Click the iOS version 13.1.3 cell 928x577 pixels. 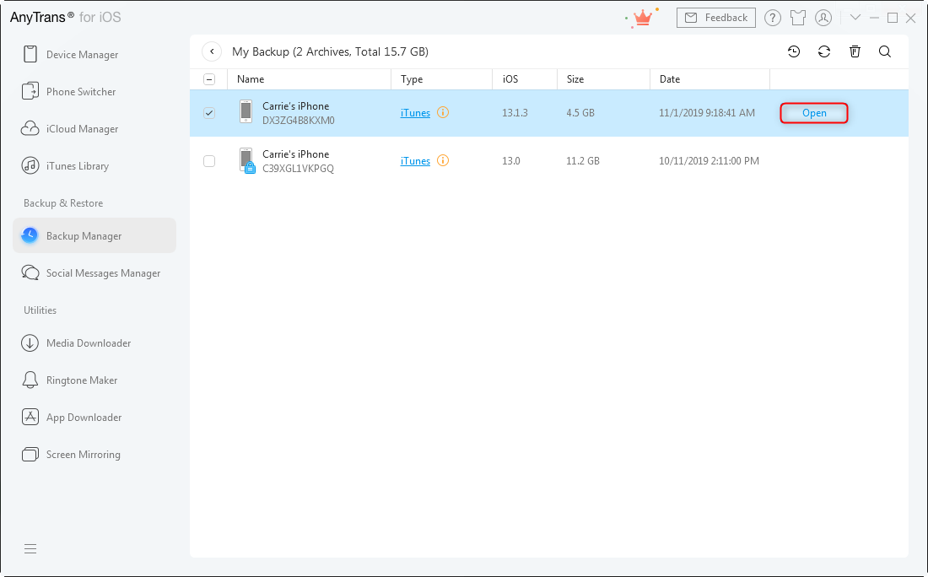pyautogui.click(x=515, y=113)
